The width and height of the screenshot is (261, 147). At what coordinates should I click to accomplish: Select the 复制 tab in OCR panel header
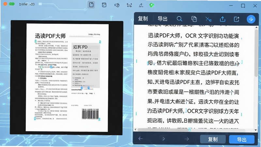tap(143, 19)
